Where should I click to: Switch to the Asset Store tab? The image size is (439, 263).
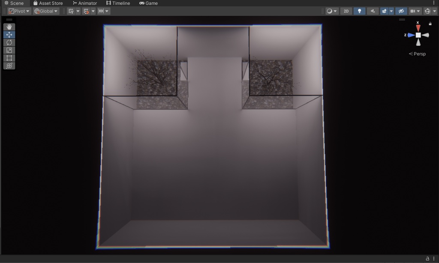[48, 3]
